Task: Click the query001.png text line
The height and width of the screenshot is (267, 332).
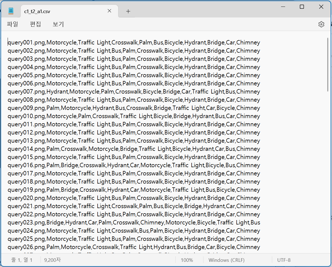Action: [x=134, y=43]
